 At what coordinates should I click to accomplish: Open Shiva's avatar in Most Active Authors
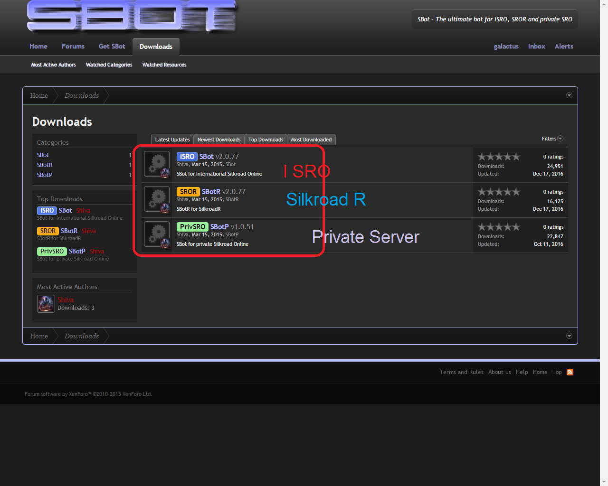coord(46,304)
